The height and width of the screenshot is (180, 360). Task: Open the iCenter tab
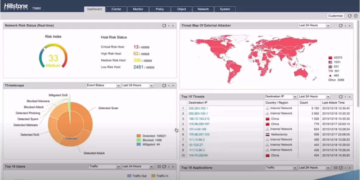click(x=116, y=9)
